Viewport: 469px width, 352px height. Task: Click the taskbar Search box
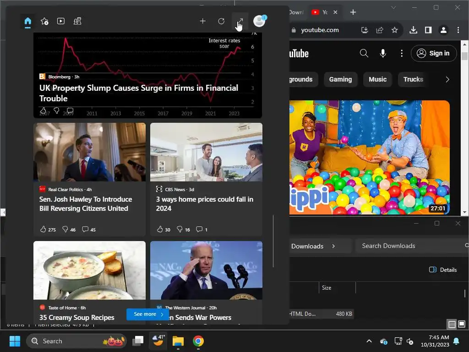coord(76,341)
